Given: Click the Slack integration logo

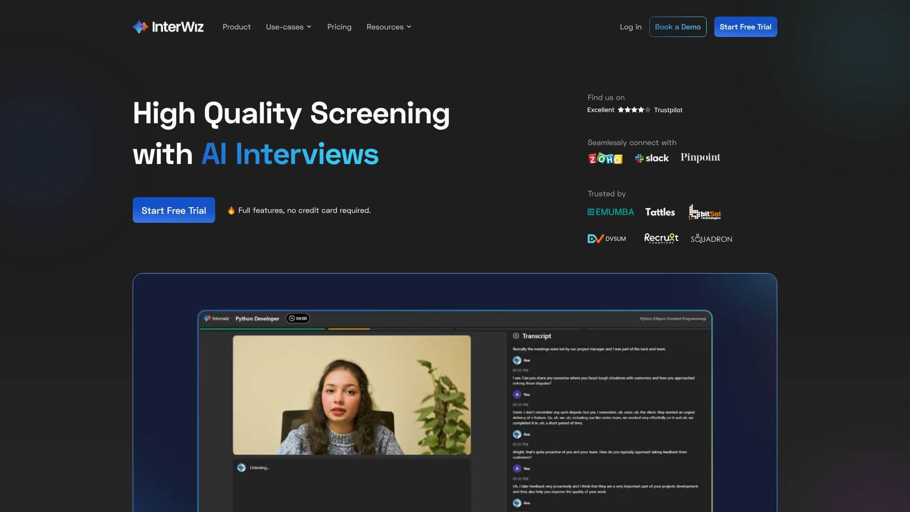Looking at the screenshot, I should coord(652,158).
